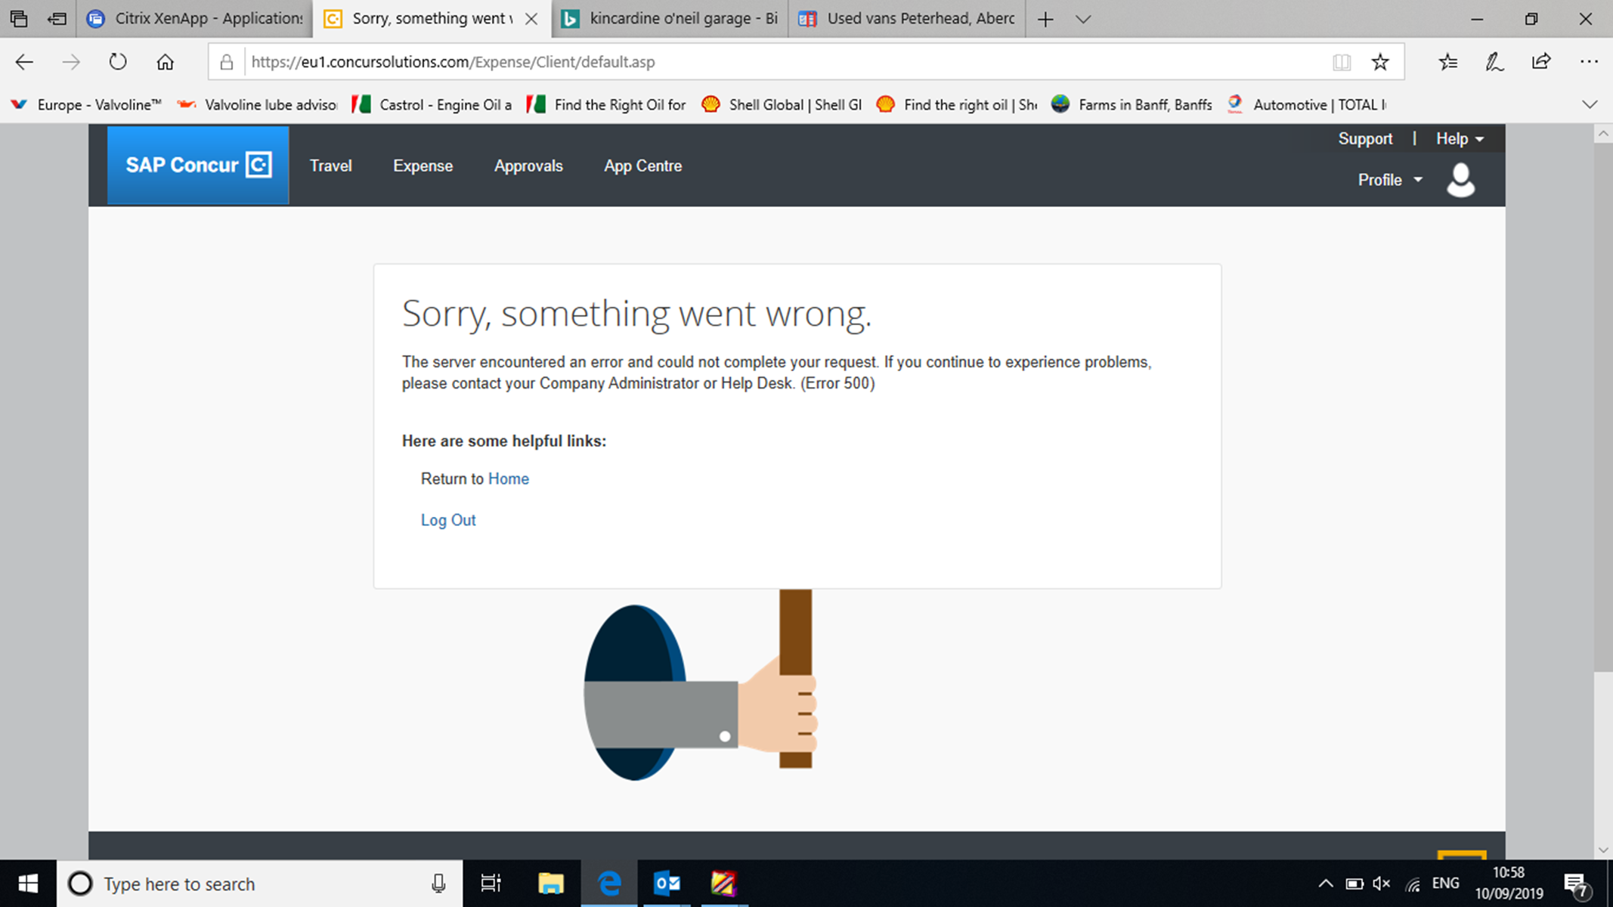
Task: Click the user profile avatar icon
Action: (1460, 180)
